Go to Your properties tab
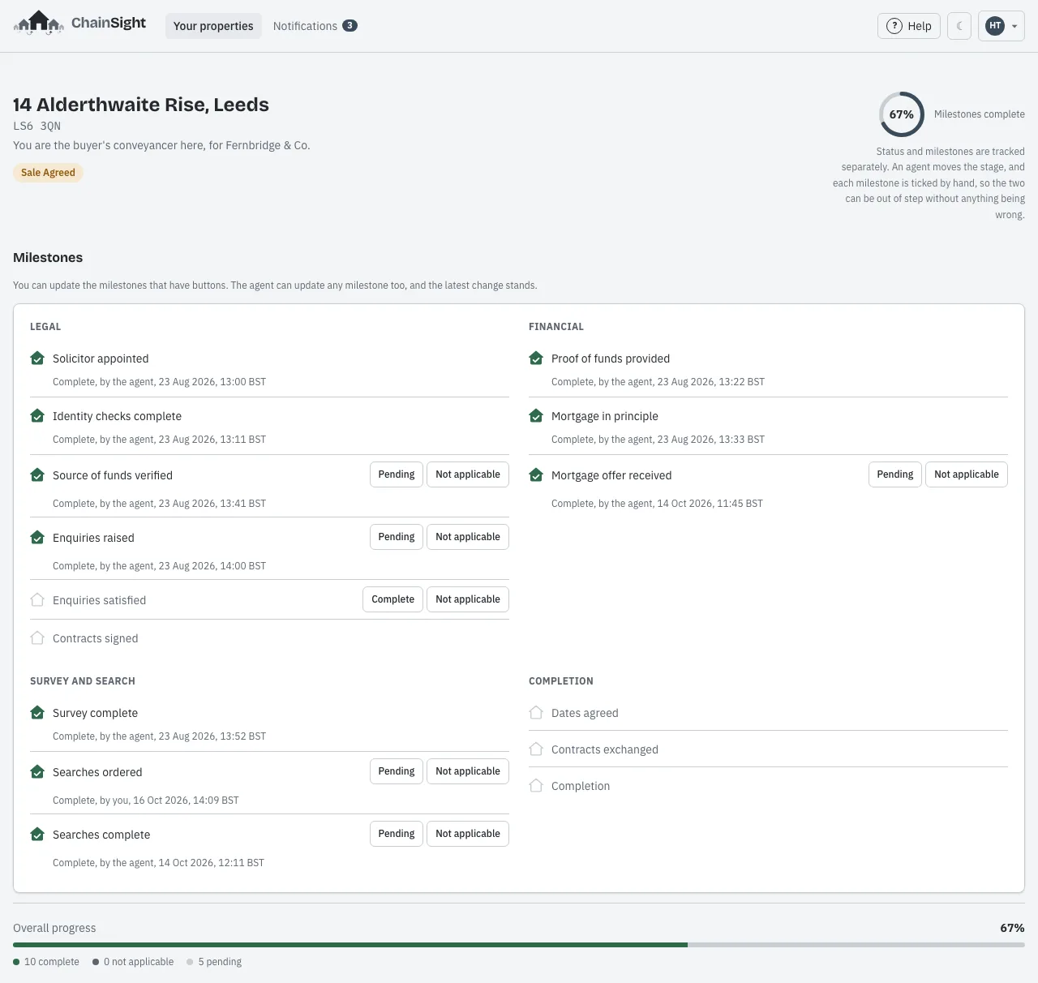 click(213, 26)
